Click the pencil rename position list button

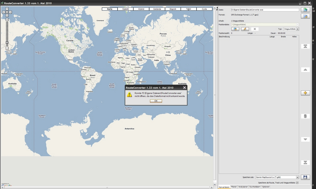click(x=245, y=29)
